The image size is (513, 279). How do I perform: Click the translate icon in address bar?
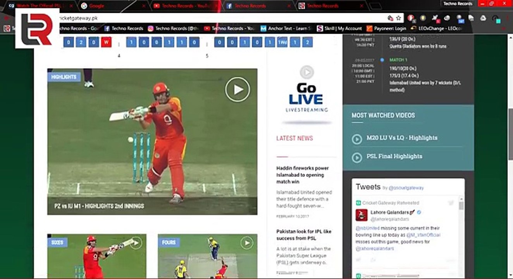(x=391, y=18)
